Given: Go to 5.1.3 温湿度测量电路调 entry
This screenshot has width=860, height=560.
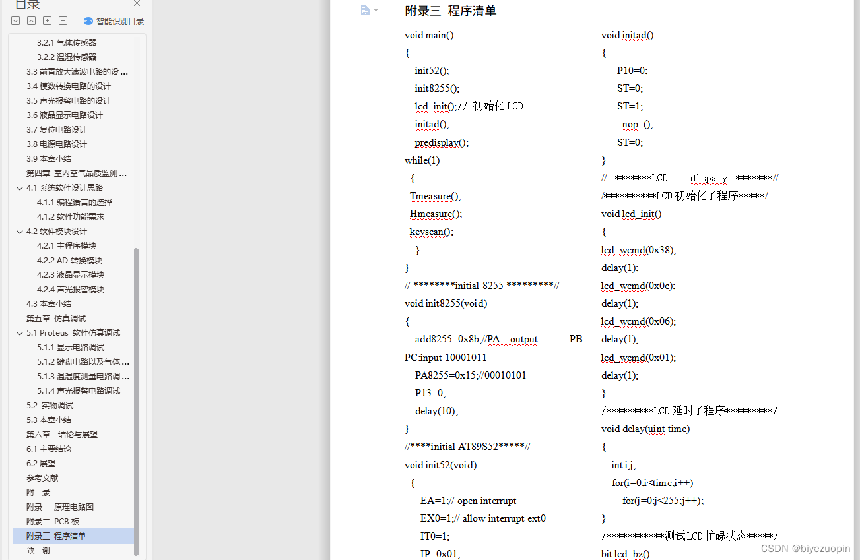Looking at the screenshot, I should (83, 377).
